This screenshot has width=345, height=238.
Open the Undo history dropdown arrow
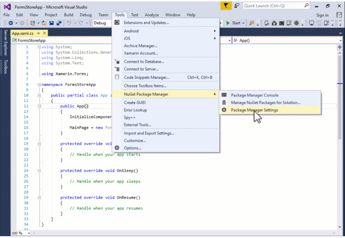click(75, 23)
